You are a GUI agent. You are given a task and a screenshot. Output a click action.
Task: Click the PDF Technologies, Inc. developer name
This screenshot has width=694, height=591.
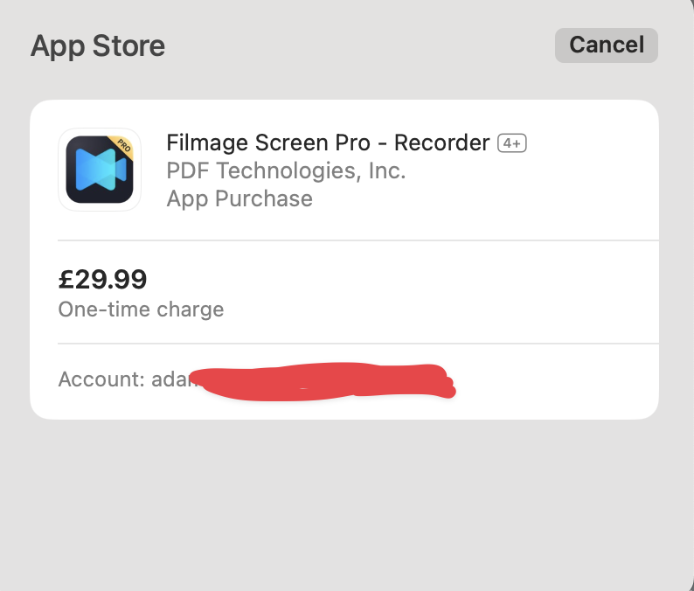coord(286,170)
